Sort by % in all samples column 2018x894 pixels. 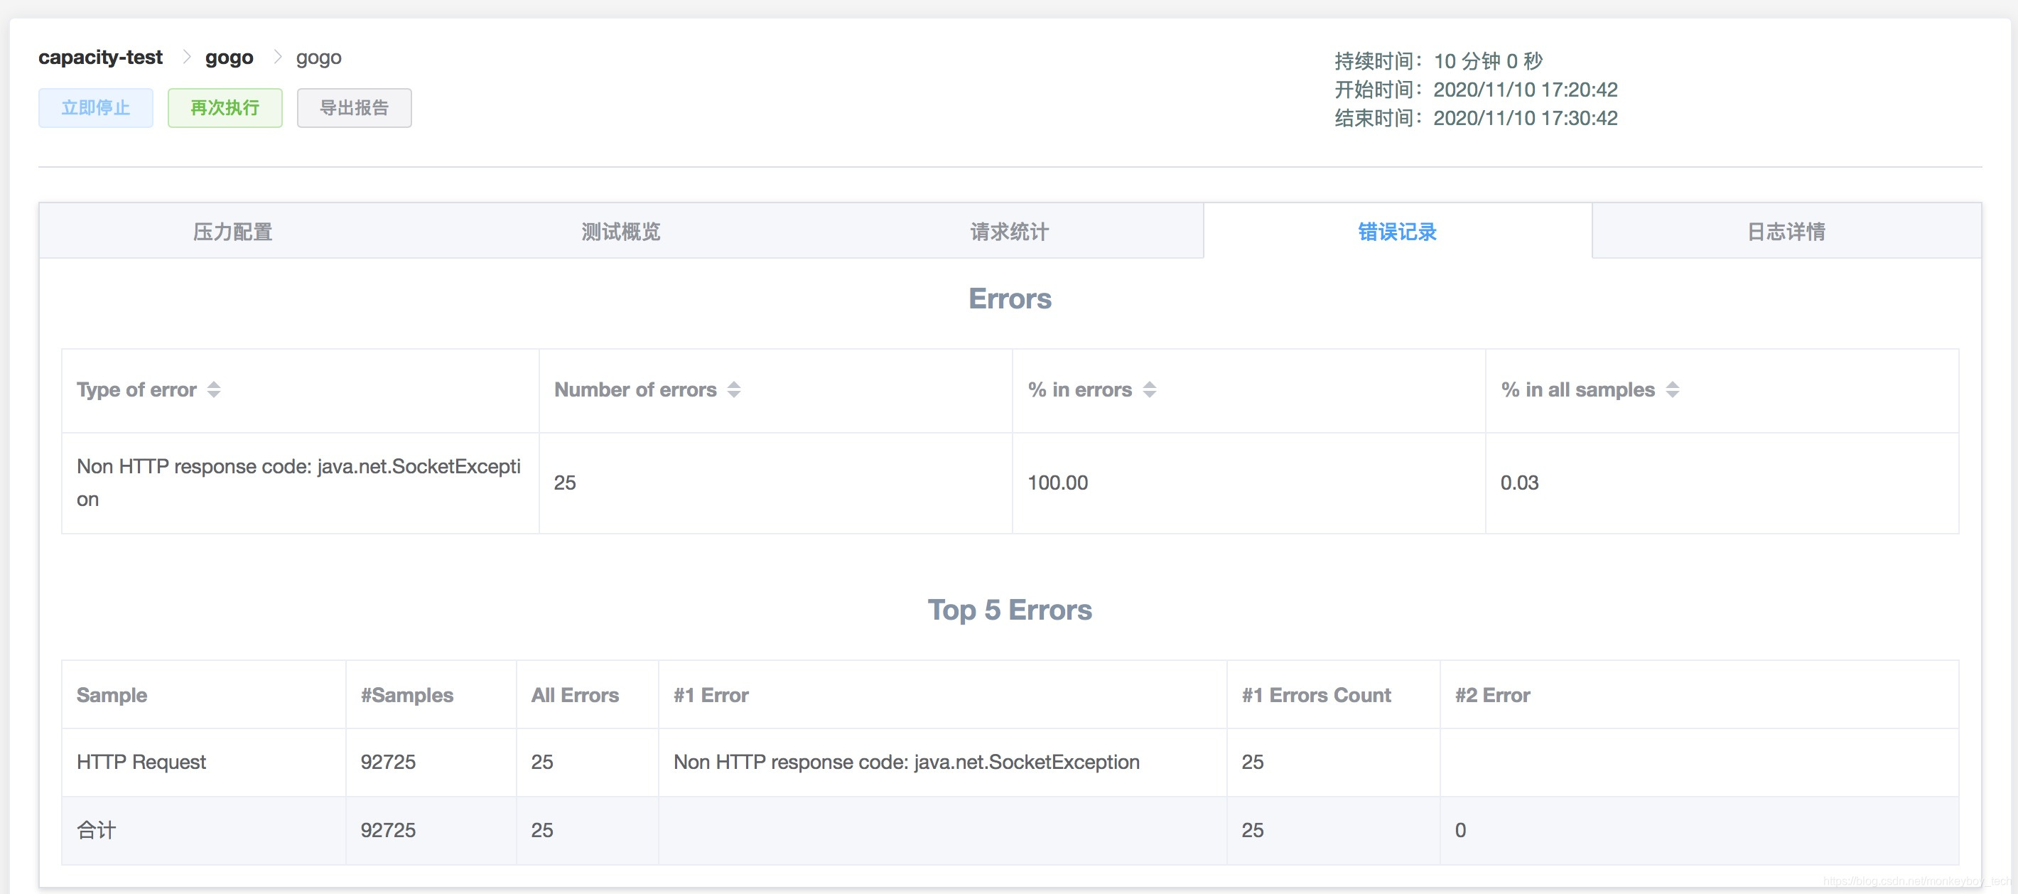pos(1673,389)
